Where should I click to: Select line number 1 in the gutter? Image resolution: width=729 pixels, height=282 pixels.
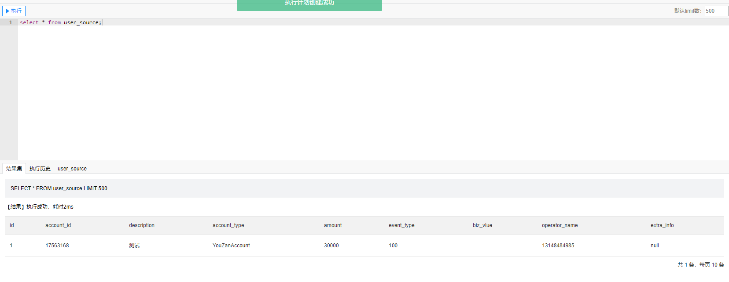pyautogui.click(x=11, y=22)
